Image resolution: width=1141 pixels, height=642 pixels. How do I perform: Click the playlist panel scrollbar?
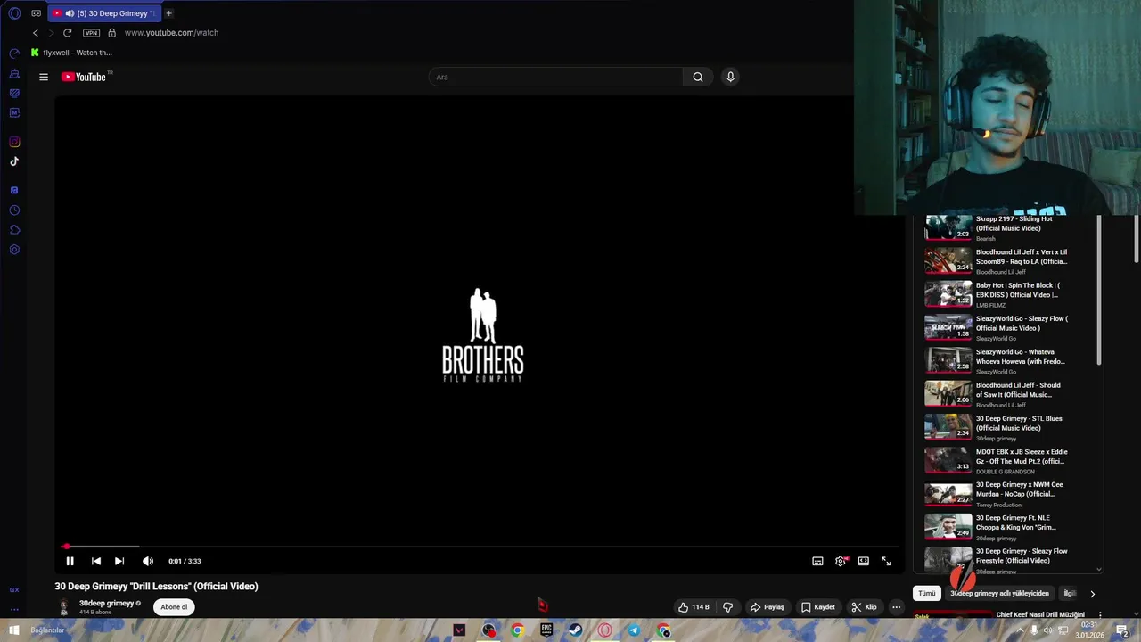[1098, 291]
